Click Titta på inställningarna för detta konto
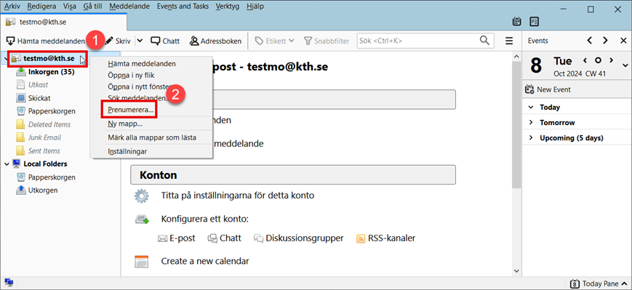Viewport: 632px width, 290px height. pyautogui.click(x=237, y=196)
